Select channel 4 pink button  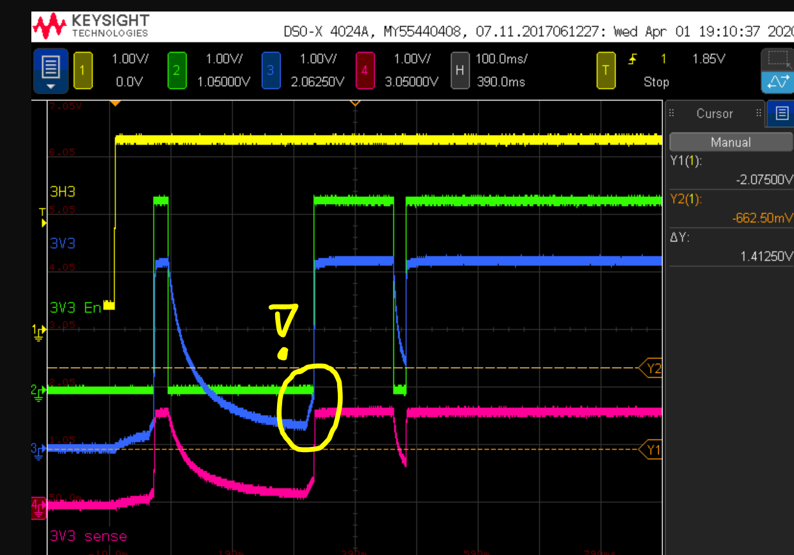click(x=364, y=70)
